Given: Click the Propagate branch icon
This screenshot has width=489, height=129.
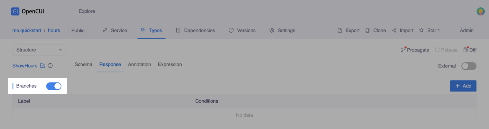Looking at the screenshot, I should point(403,50).
